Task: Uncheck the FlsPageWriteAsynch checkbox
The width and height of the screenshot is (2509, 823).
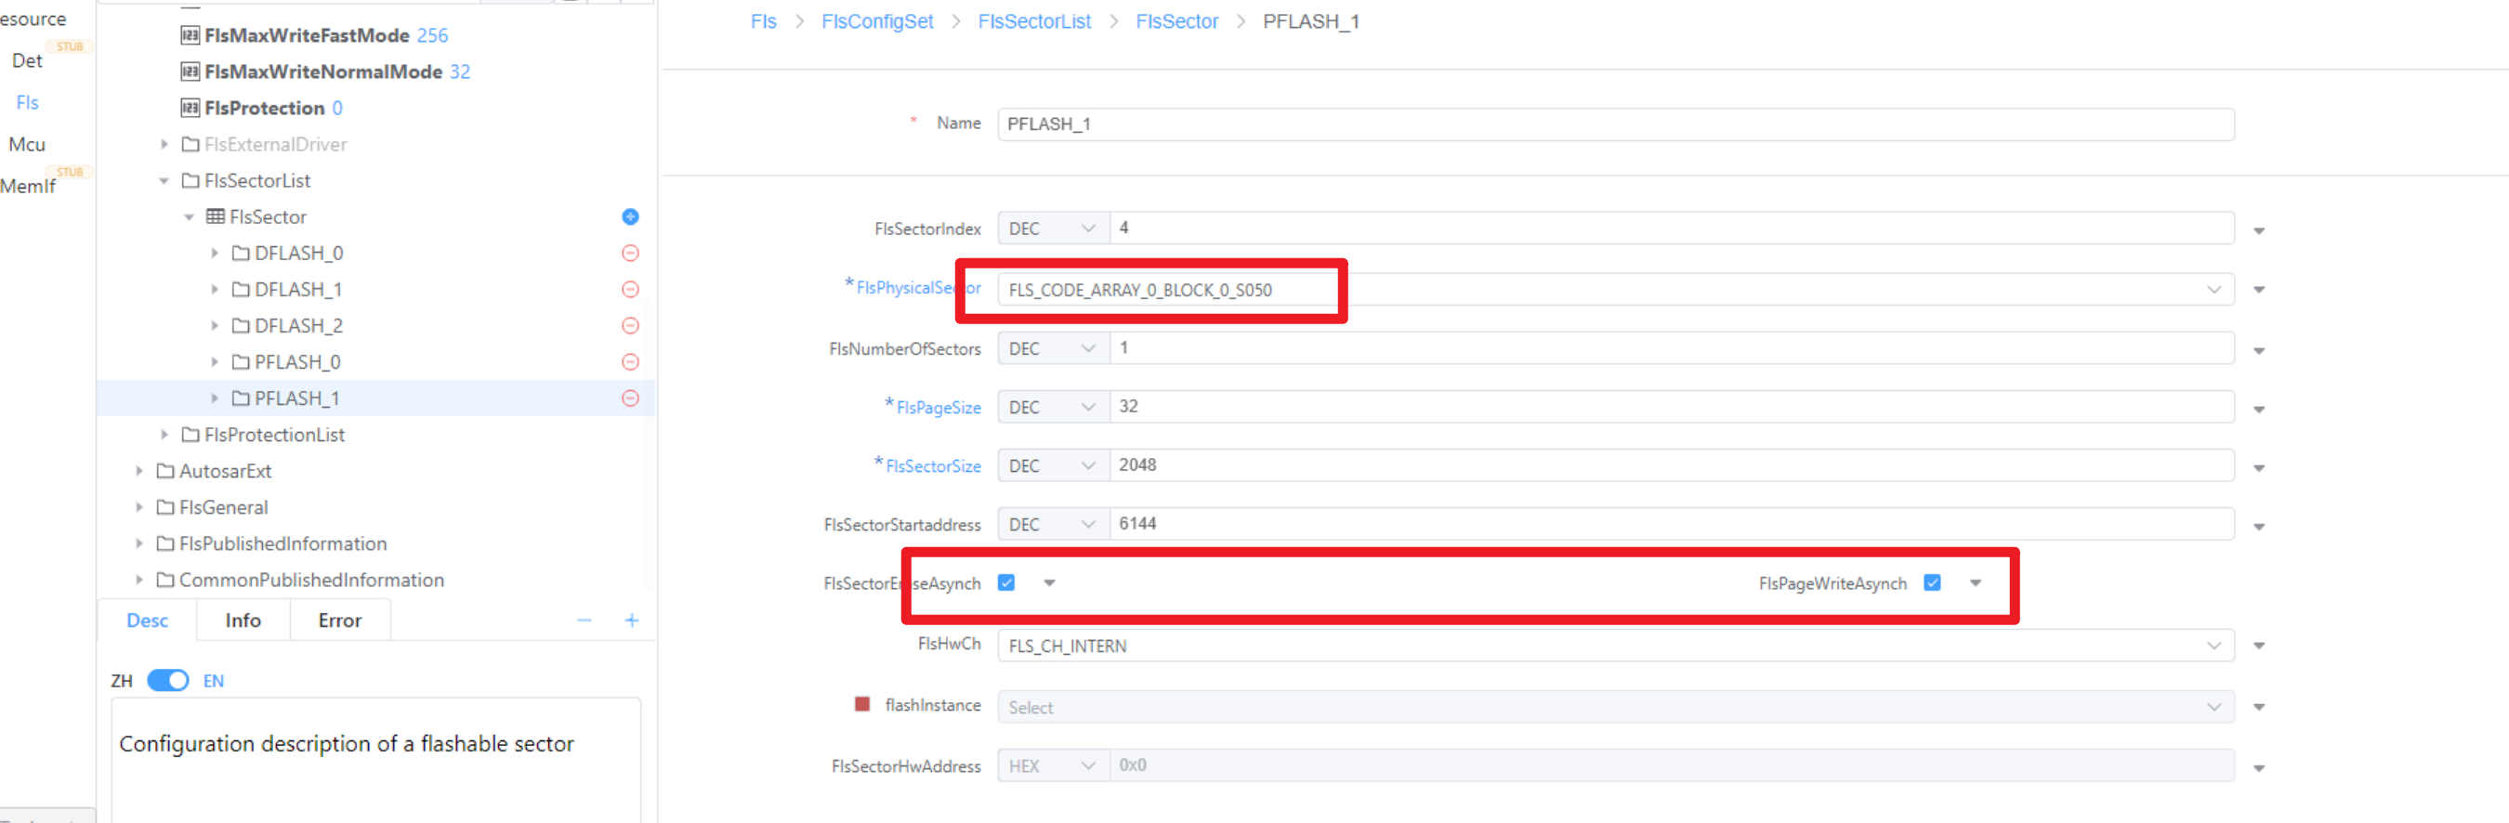Action: (x=1933, y=582)
